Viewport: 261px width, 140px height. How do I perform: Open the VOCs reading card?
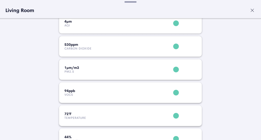point(122,93)
